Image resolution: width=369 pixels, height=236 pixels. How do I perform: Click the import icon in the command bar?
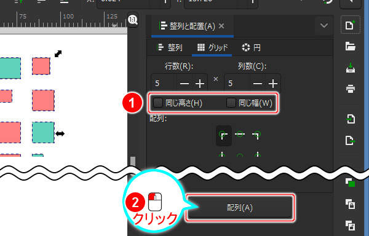point(351,119)
